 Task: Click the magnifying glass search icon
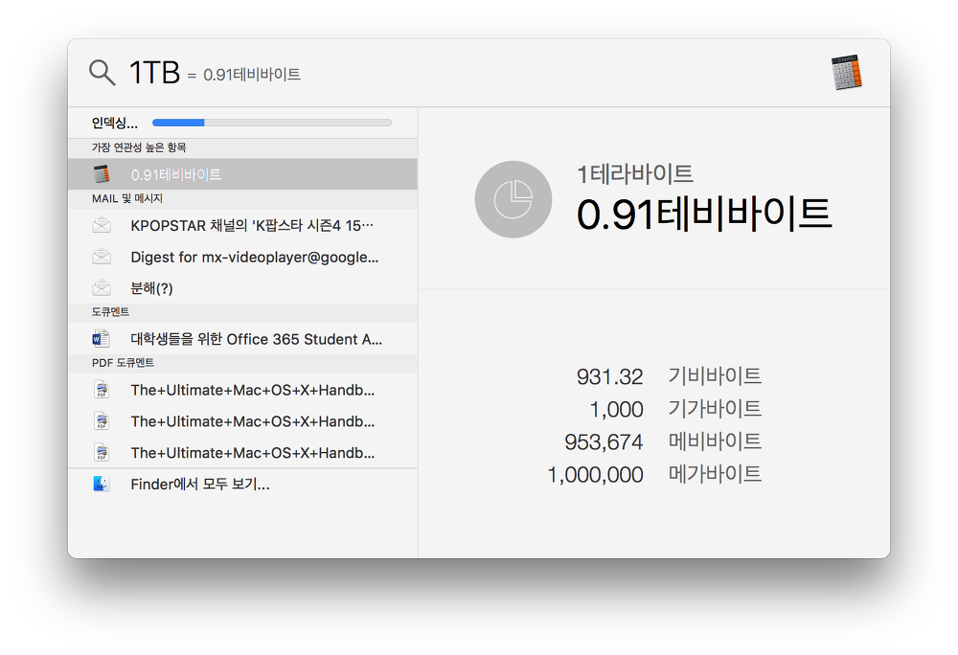102,72
